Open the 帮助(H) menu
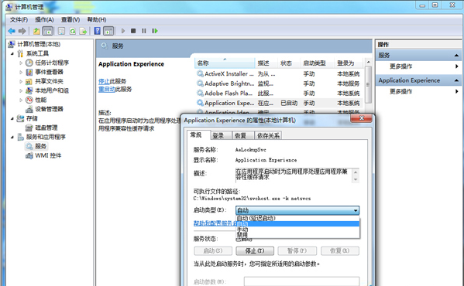 point(97,20)
